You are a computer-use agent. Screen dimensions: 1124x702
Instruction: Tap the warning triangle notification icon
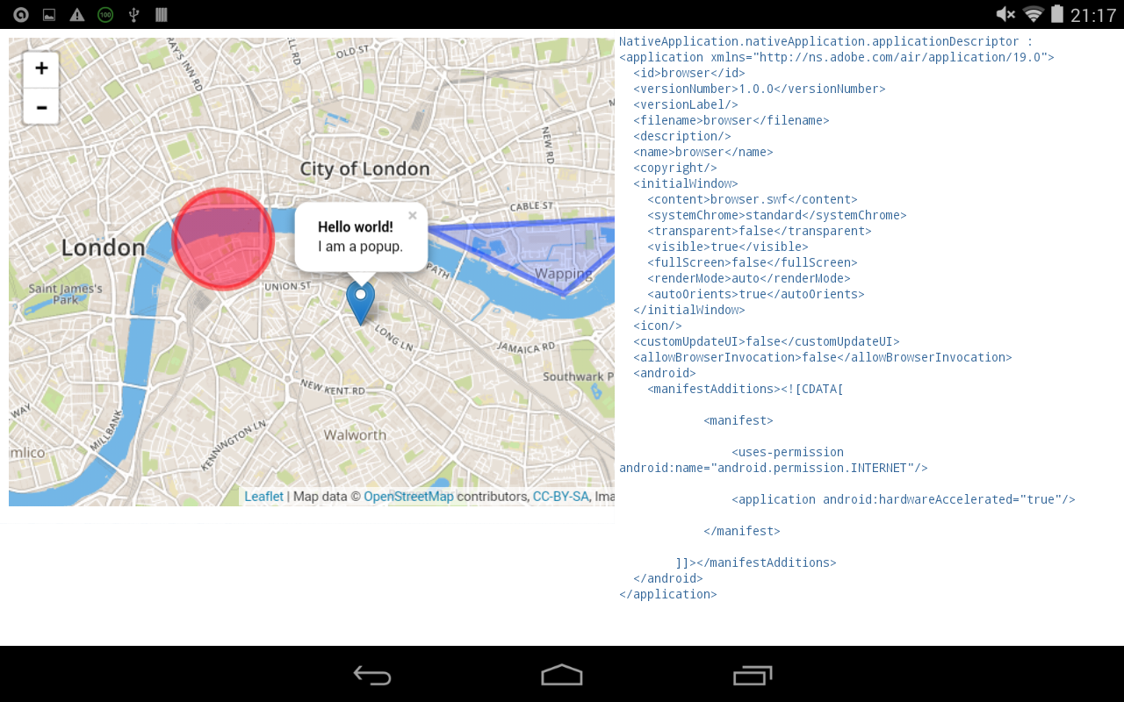(77, 15)
